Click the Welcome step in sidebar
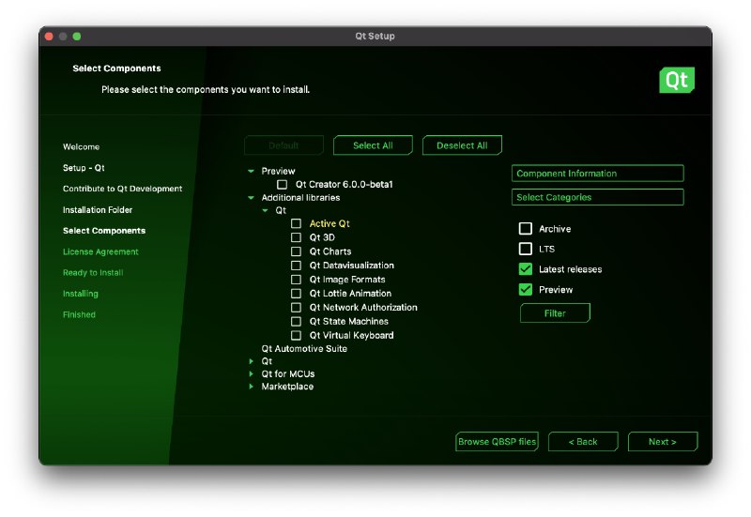The height and width of the screenshot is (517, 751). [x=81, y=146]
